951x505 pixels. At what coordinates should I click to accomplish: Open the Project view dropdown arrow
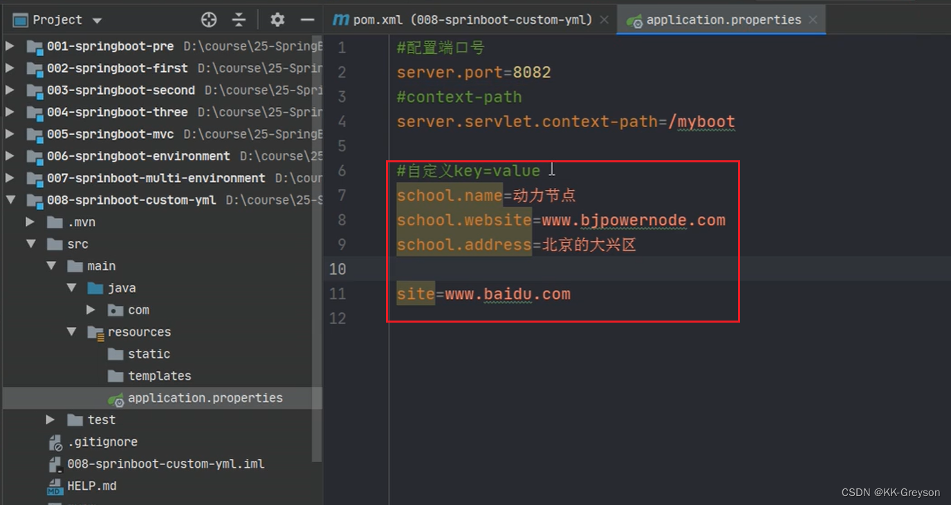pos(97,21)
